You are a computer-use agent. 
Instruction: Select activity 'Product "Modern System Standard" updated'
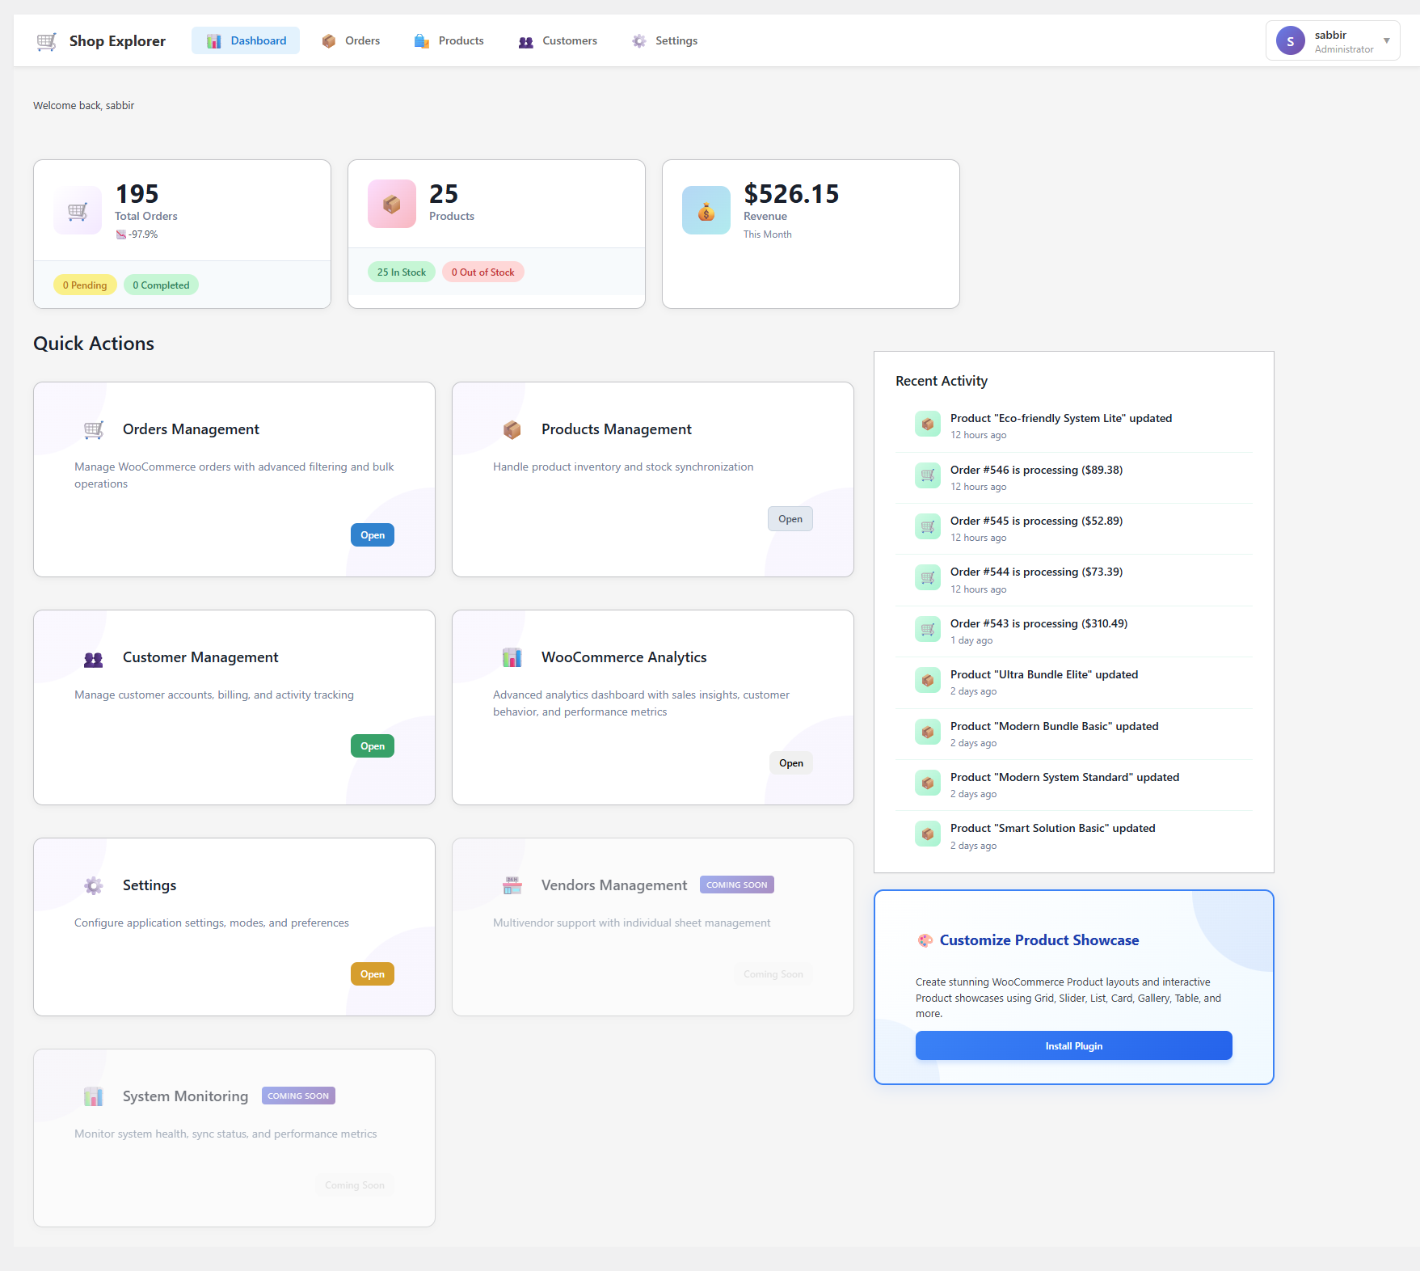point(1074,785)
